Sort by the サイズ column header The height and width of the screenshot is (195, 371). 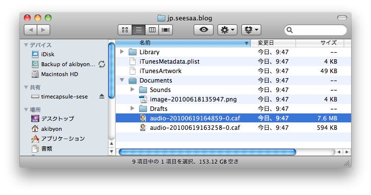[320, 43]
